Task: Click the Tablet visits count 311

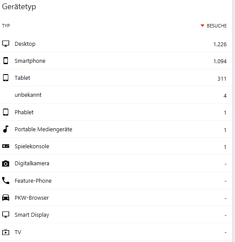Action: 222,79
